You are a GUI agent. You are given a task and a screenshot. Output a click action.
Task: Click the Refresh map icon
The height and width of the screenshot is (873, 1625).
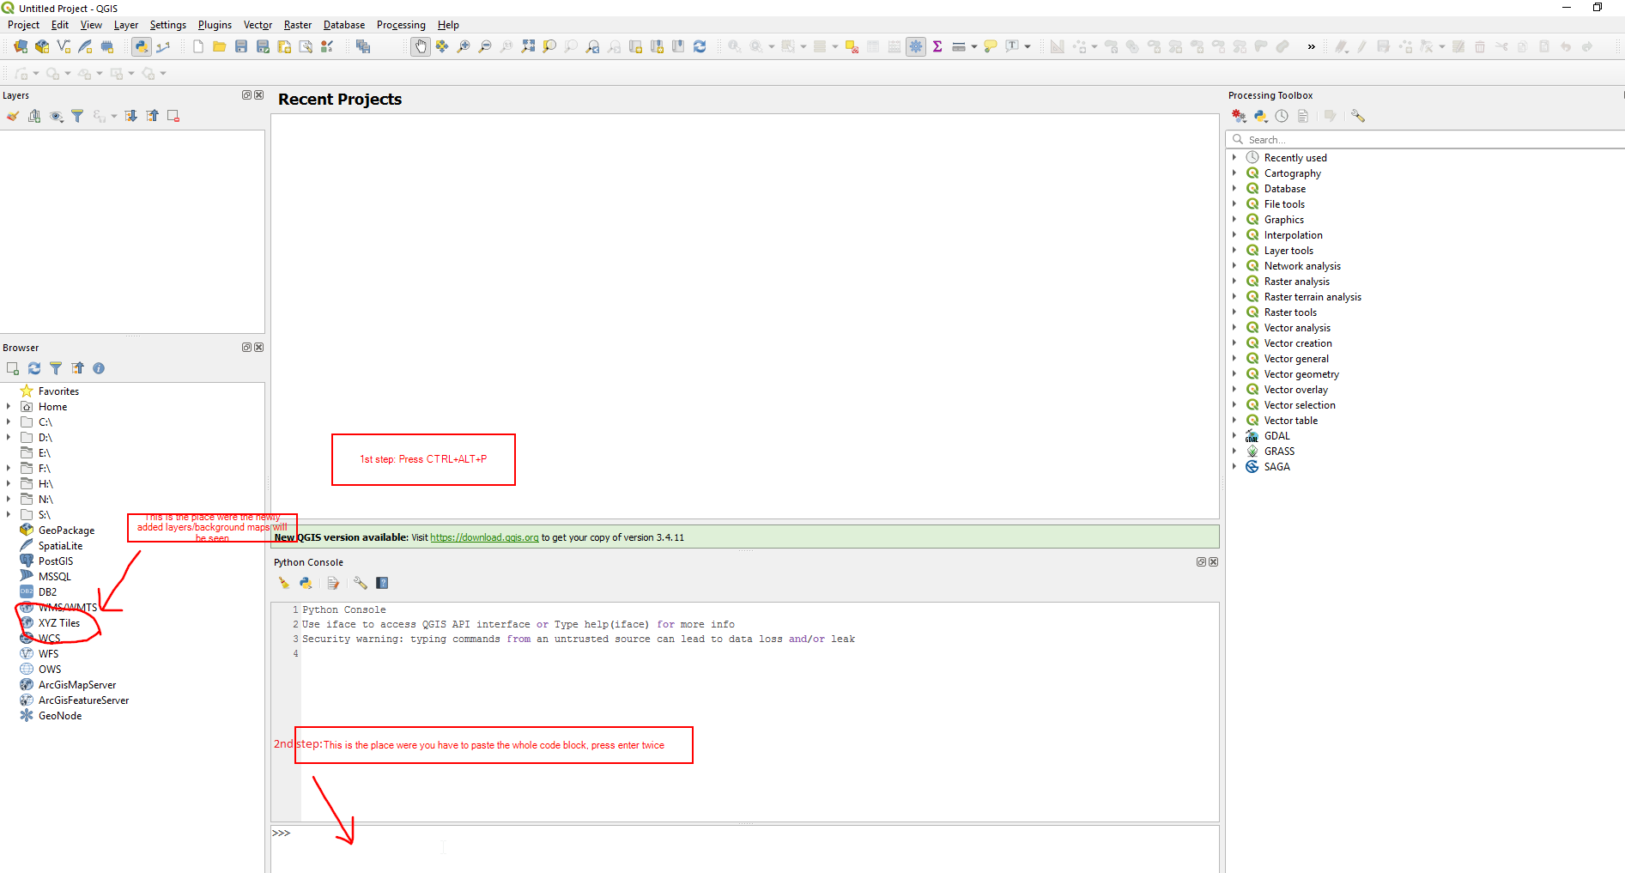[700, 46]
